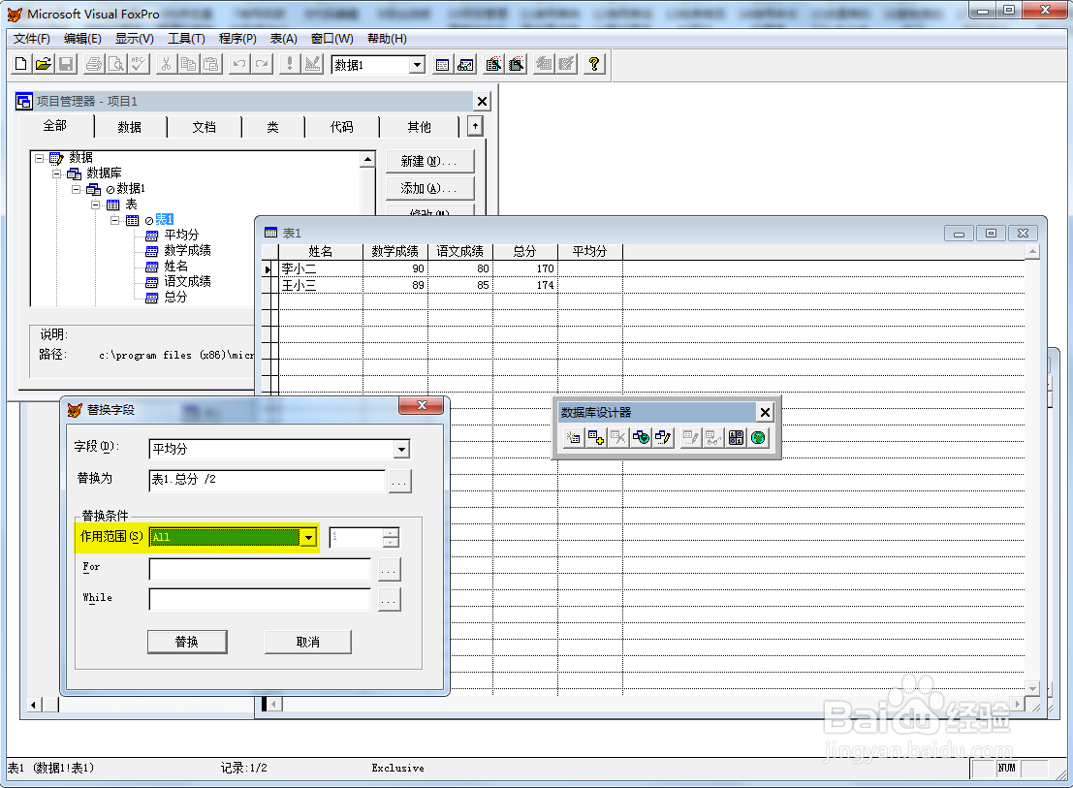
Task: Open the 程序(P) menu
Action: click(237, 39)
